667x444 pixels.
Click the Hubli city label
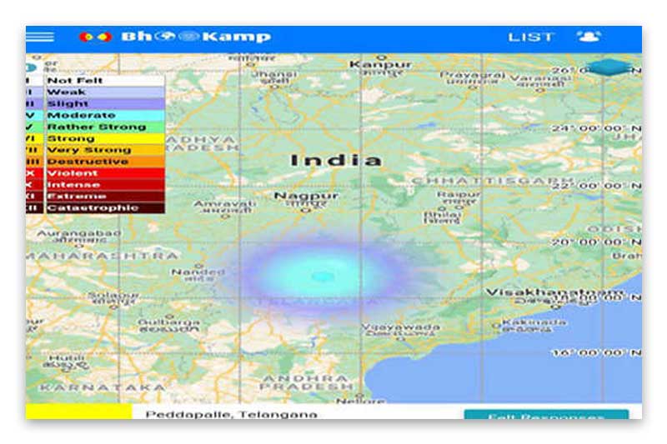pyautogui.click(x=67, y=357)
